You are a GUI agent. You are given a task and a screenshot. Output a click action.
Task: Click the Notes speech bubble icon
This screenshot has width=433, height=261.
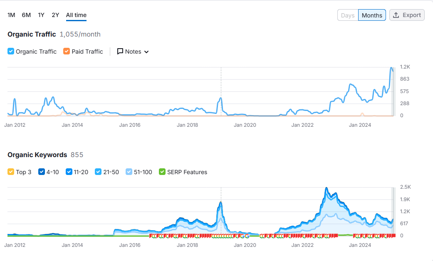pyautogui.click(x=120, y=51)
